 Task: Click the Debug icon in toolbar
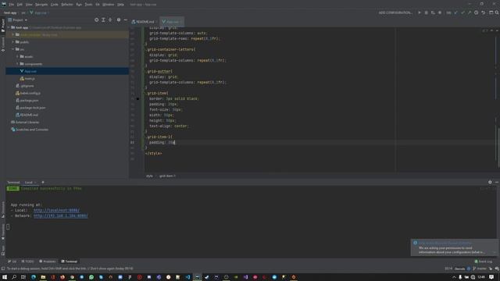tap(426, 12)
